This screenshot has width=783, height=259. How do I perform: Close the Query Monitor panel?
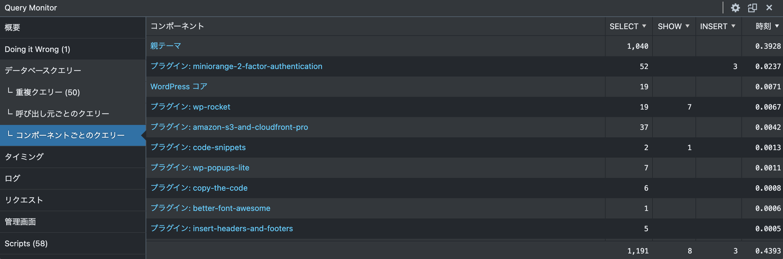pos(769,8)
